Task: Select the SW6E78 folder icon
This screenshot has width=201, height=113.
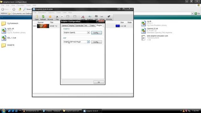Action: (x=3, y=45)
